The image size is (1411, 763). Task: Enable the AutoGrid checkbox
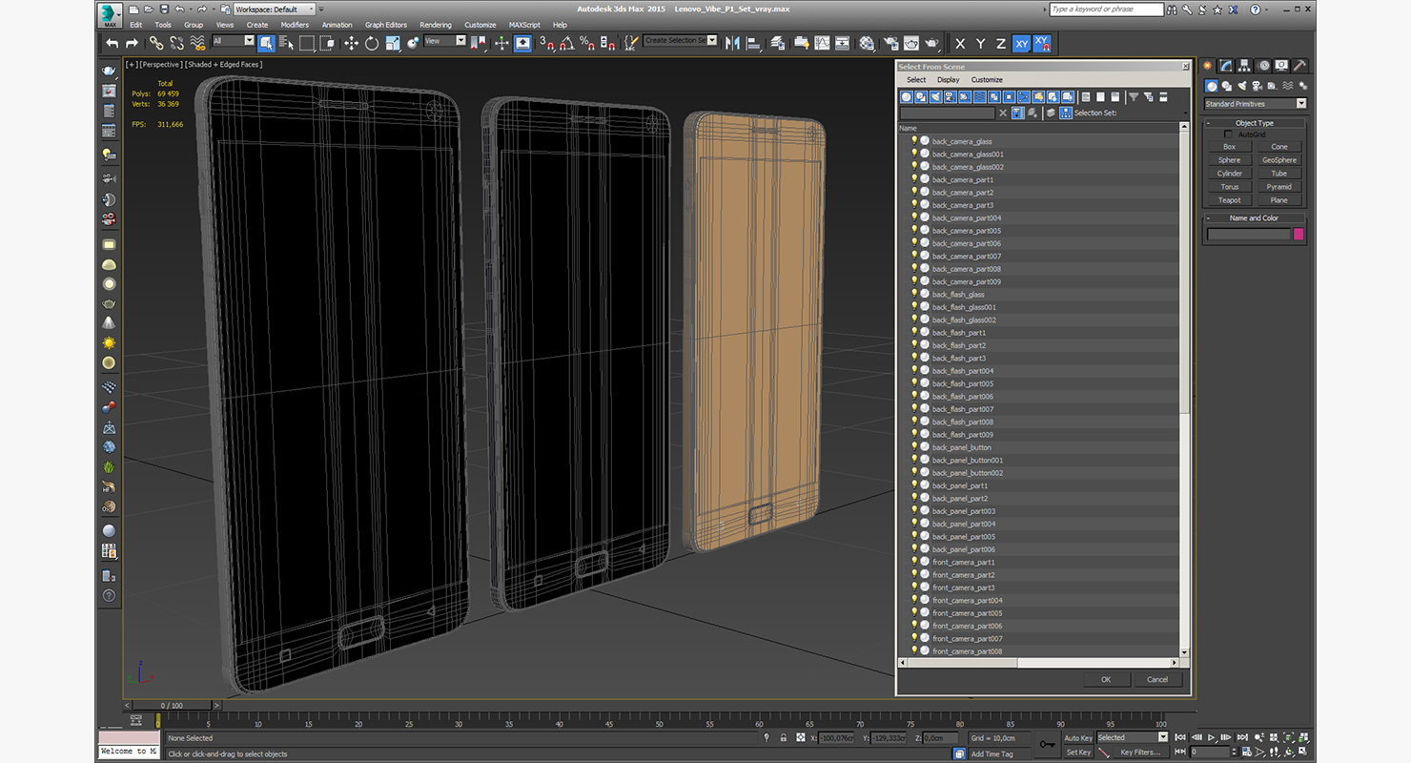[x=1229, y=134]
